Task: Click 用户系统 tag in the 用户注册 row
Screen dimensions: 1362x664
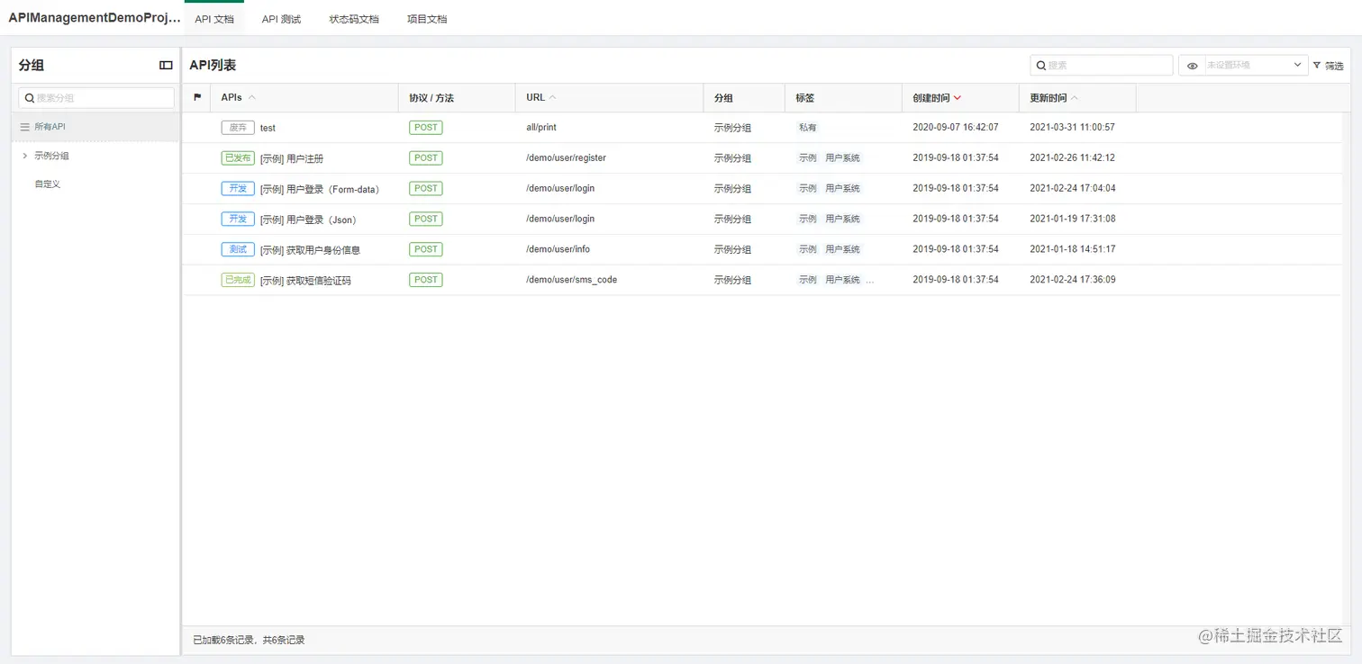Action: pyautogui.click(x=843, y=158)
